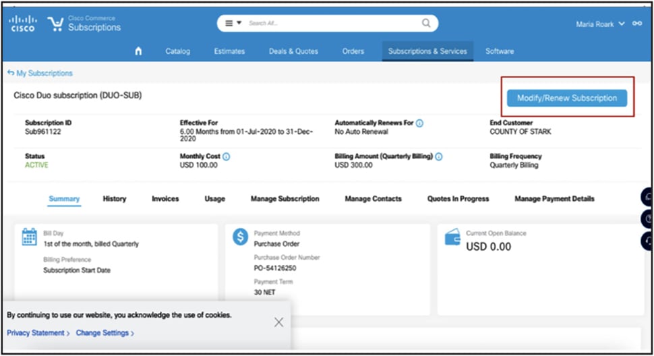Image resolution: width=654 pixels, height=356 pixels.
Task: Click the USD 300.00 billing amount
Action: [354, 165]
